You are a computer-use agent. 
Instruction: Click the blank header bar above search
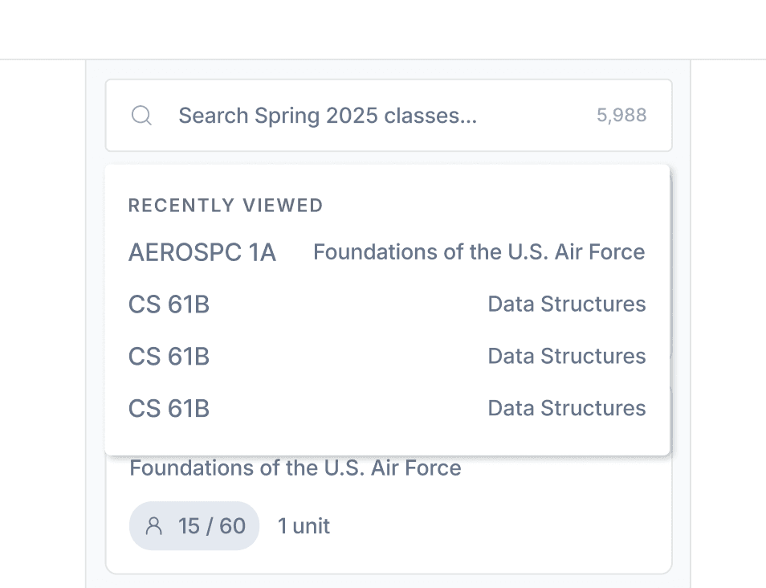[383, 29]
